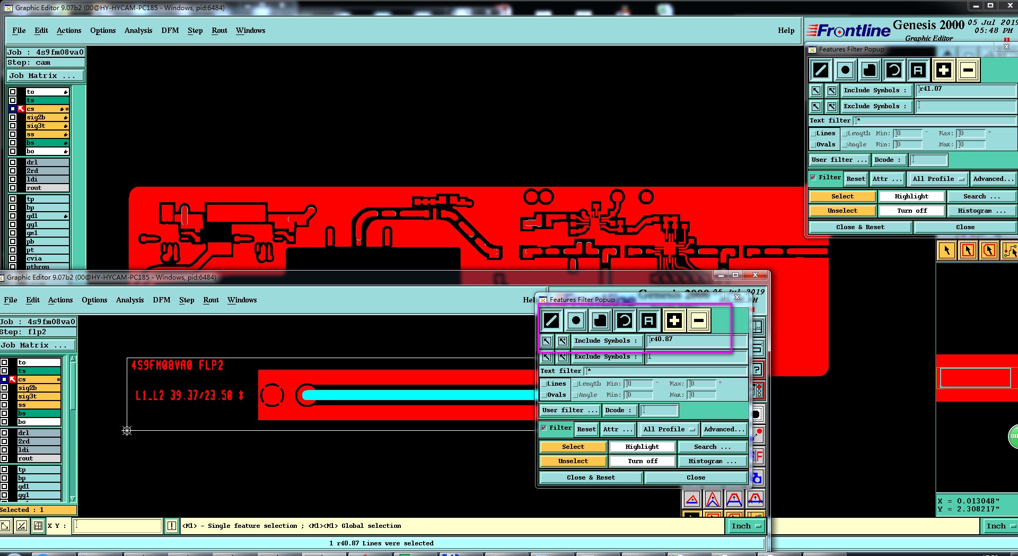This screenshot has height=556, width=1018.
Task: Enable the Lines checkbox in the cam window filter popup
Action: [x=813, y=134]
